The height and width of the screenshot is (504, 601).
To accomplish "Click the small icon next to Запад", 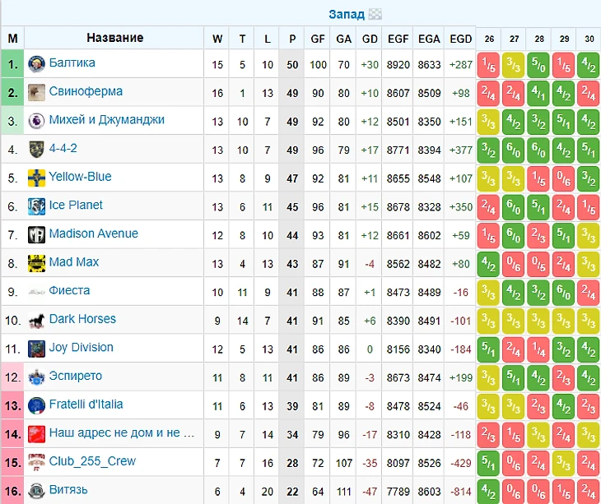I will pyautogui.click(x=375, y=14).
